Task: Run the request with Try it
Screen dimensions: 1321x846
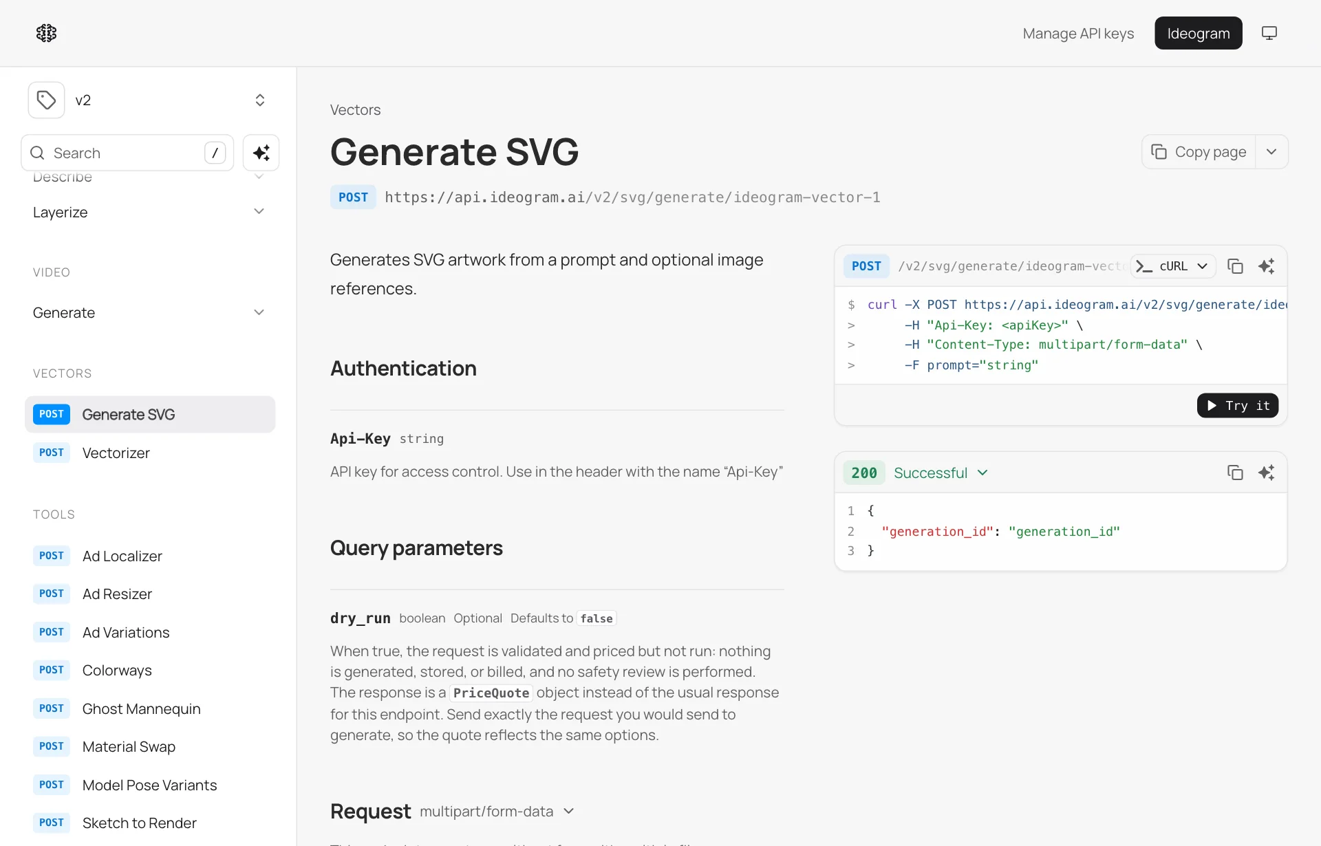Action: [1237, 406]
